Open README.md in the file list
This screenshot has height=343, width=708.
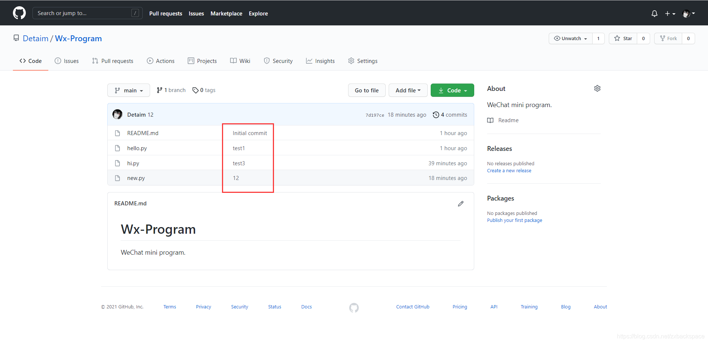[x=143, y=133]
